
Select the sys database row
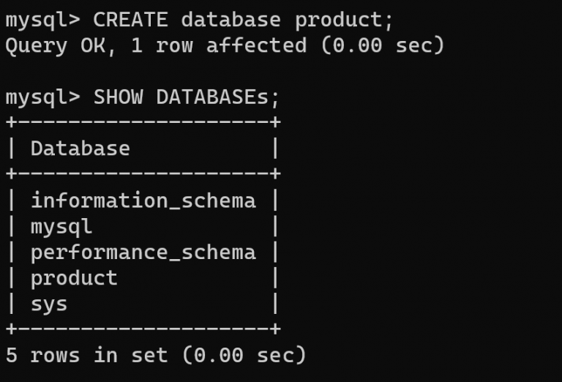click(x=143, y=304)
